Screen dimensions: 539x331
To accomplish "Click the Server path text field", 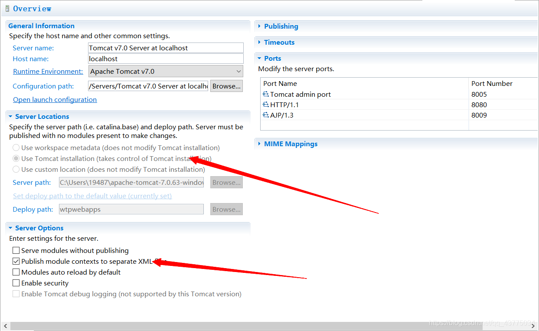I will 131,182.
